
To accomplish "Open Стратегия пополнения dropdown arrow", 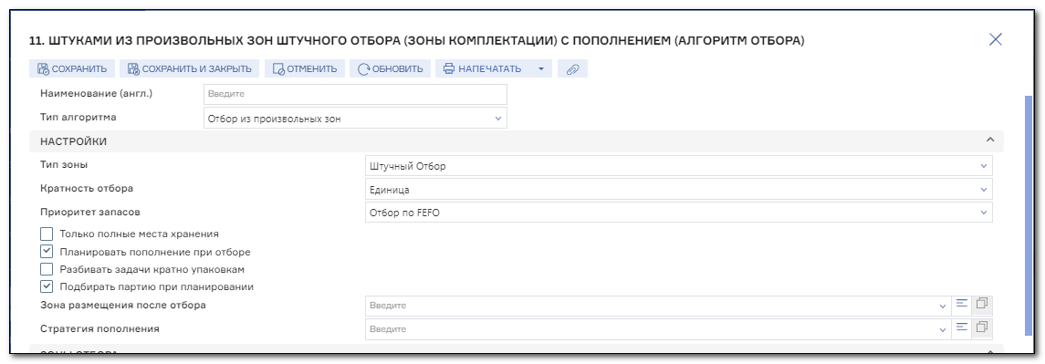I will [x=943, y=329].
